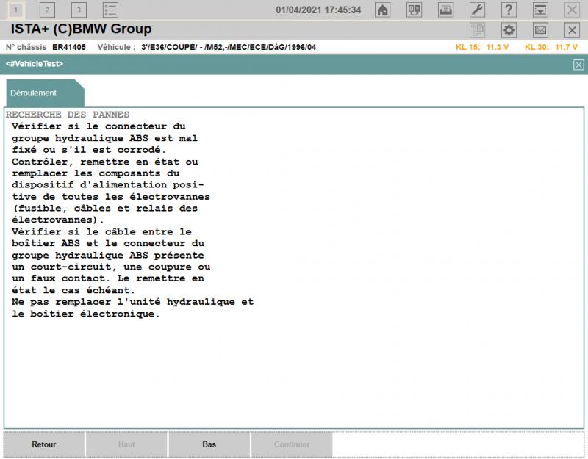588x459 pixels.
Task: Click the vehicle connection manager icon
Action: pos(414,10)
